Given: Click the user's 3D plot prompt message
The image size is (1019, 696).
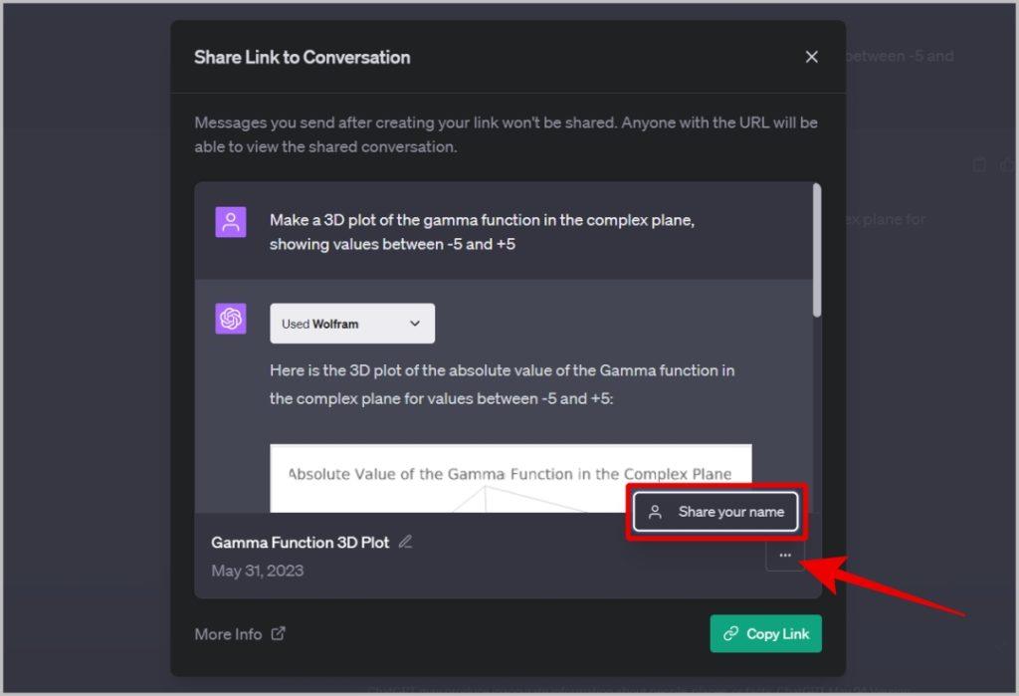Looking at the screenshot, I should tap(482, 232).
